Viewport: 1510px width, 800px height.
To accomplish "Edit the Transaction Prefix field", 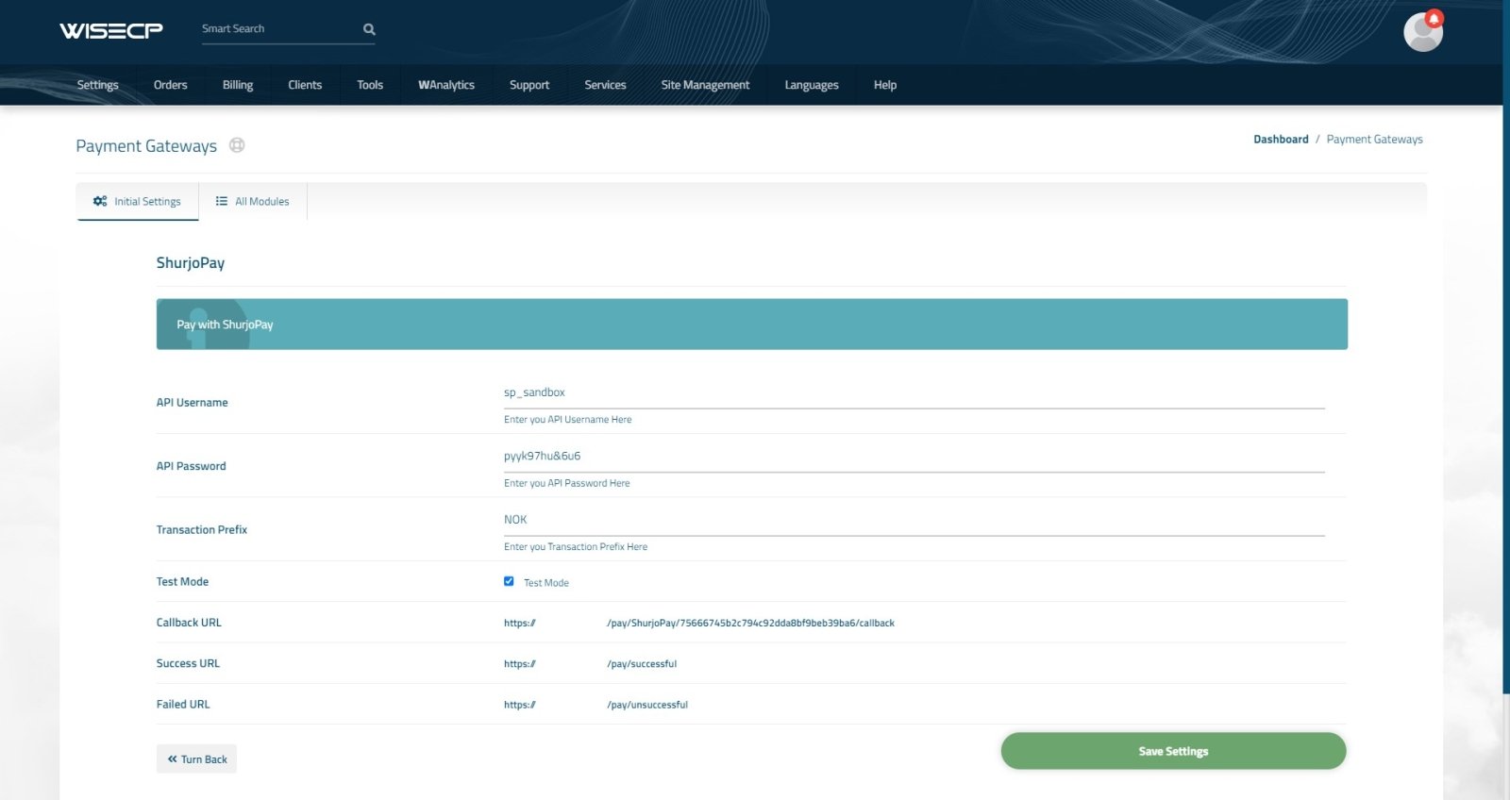I will (914, 520).
